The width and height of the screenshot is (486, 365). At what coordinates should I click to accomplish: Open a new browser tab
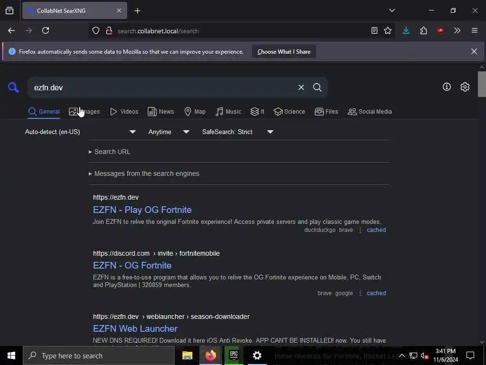[x=137, y=11]
